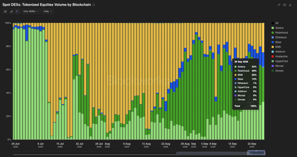This screenshot has height=157, width=297.
Task: Toggle the Solana series in legend
Action: [277, 28]
